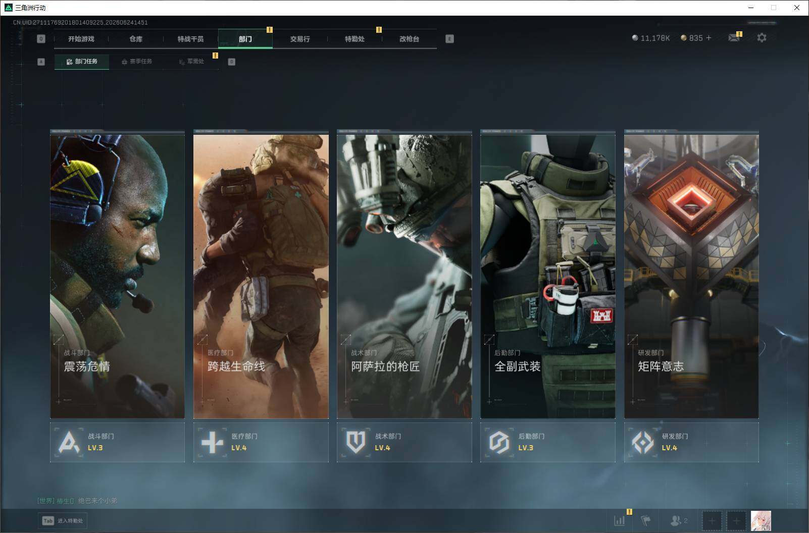
Task: Click the second add-teammate plus slot
Action: tap(736, 520)
